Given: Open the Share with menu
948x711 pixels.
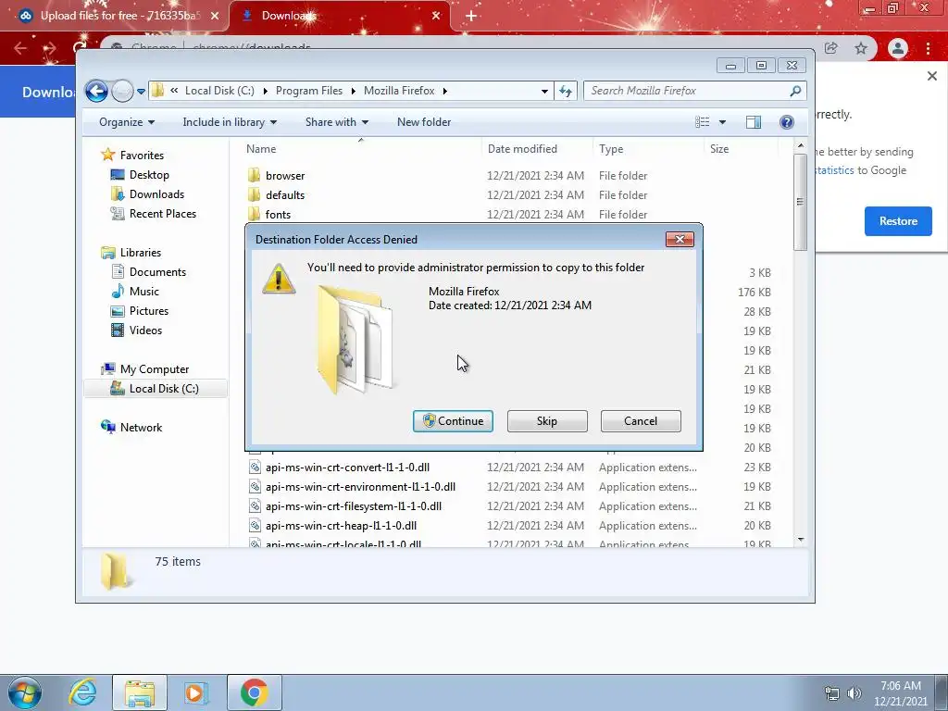Looking at the screenshot, I should 337,122.
